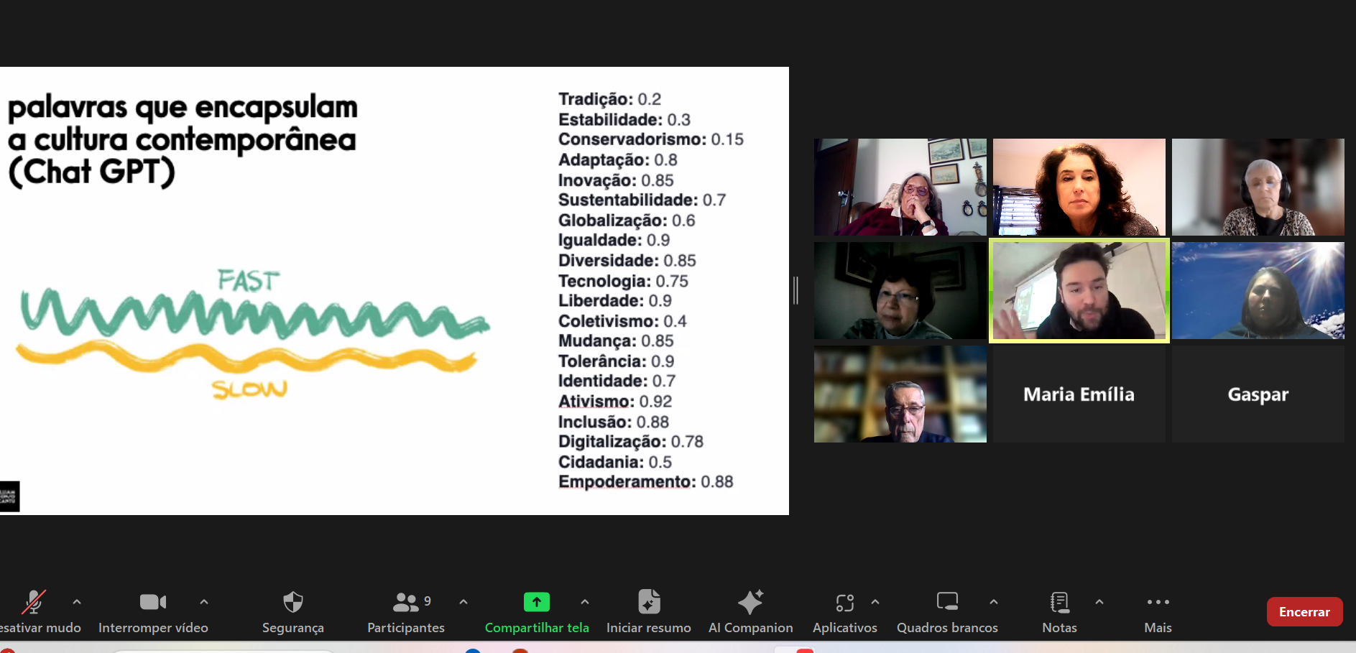Start meeting summary with Iniciar resumo

click(648, 602)
